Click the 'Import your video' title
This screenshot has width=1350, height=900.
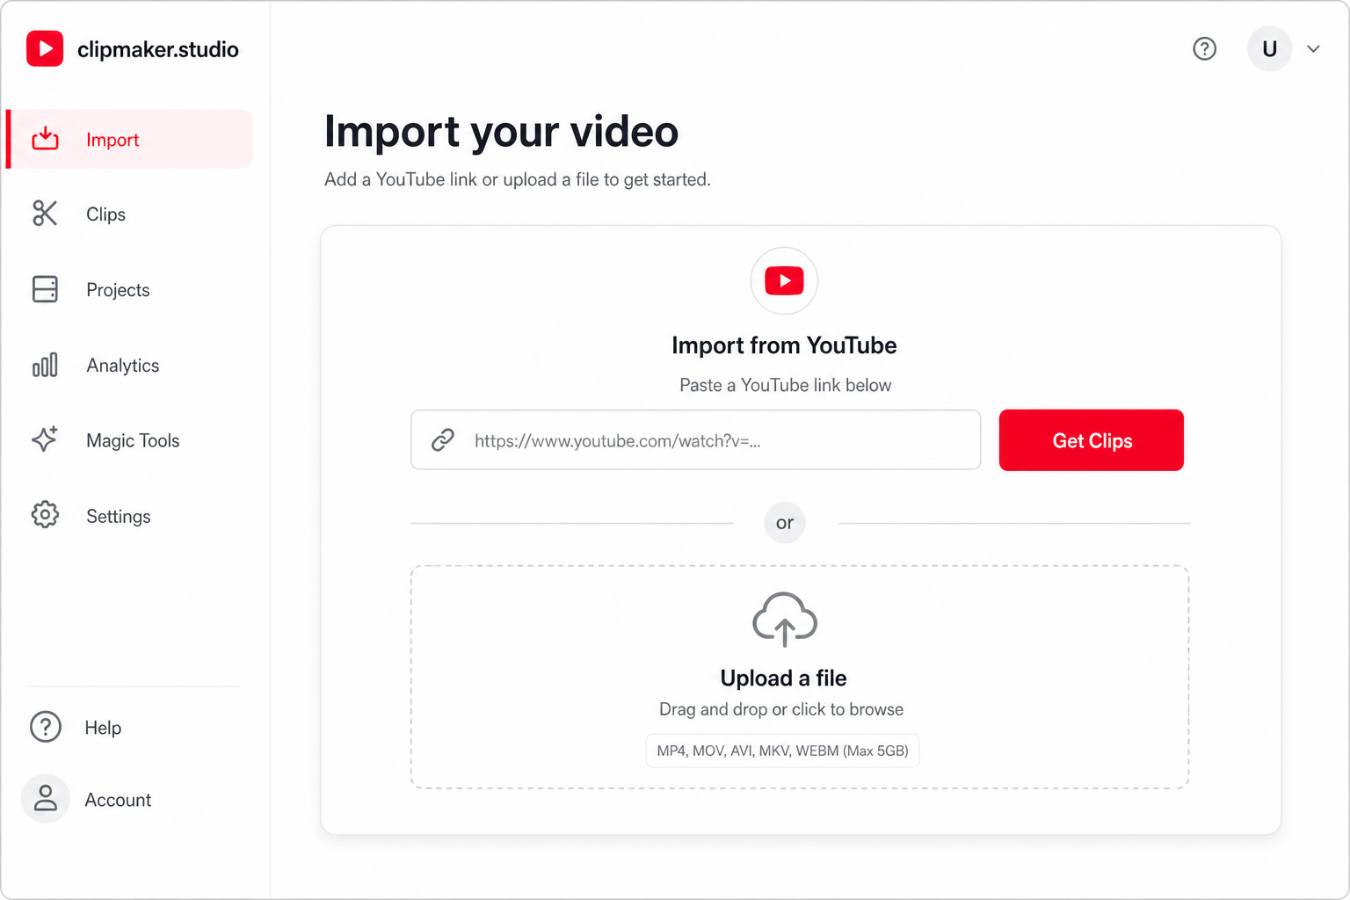pyautogui.click(x=501, y=132)
